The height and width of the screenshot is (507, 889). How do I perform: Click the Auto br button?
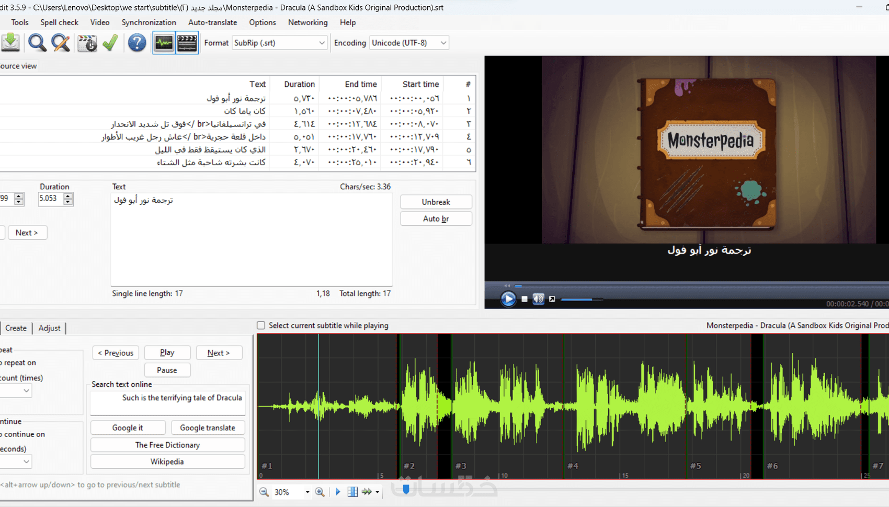436,218
